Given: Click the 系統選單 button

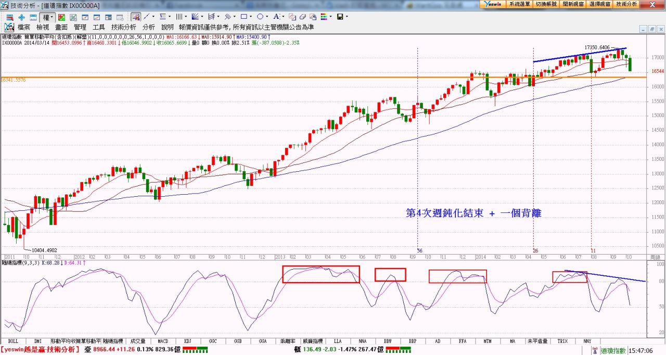Looking at the screenshot, I should pos(519,4).
